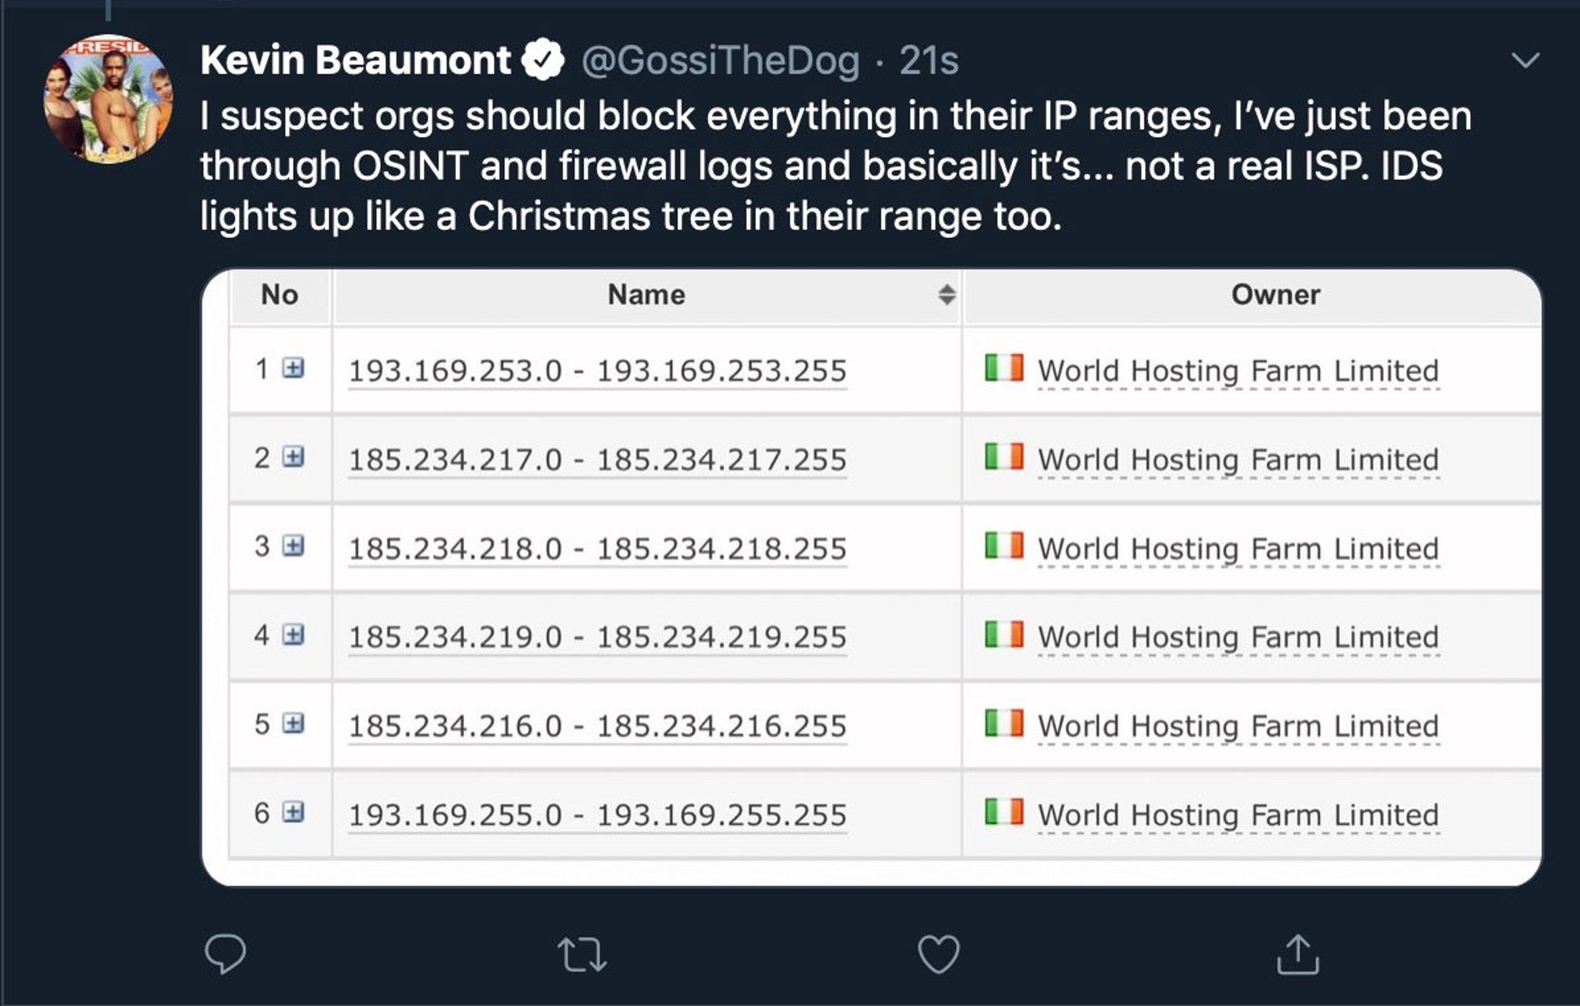Image resolution: width=1580 pixels, height=1006 pixels.
Task: Open the tweet options chevron menu
Action: pos(1525,60)
